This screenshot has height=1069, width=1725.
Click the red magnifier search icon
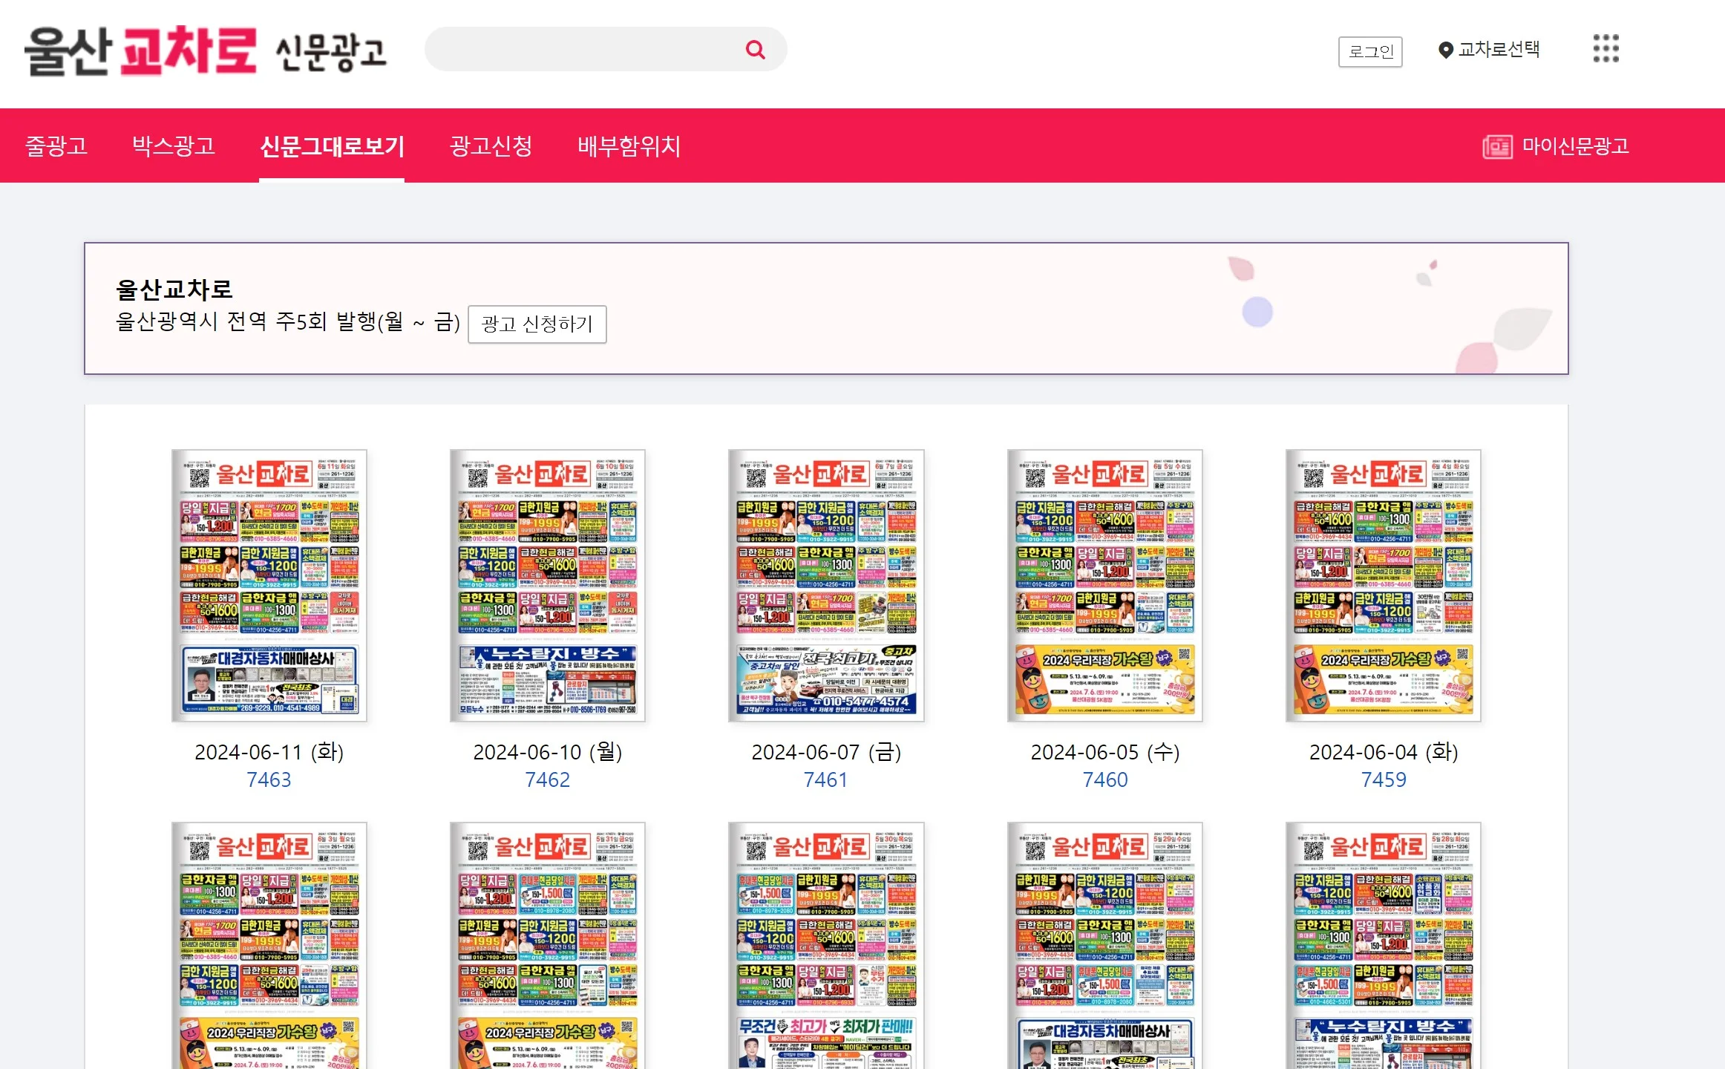755,50
